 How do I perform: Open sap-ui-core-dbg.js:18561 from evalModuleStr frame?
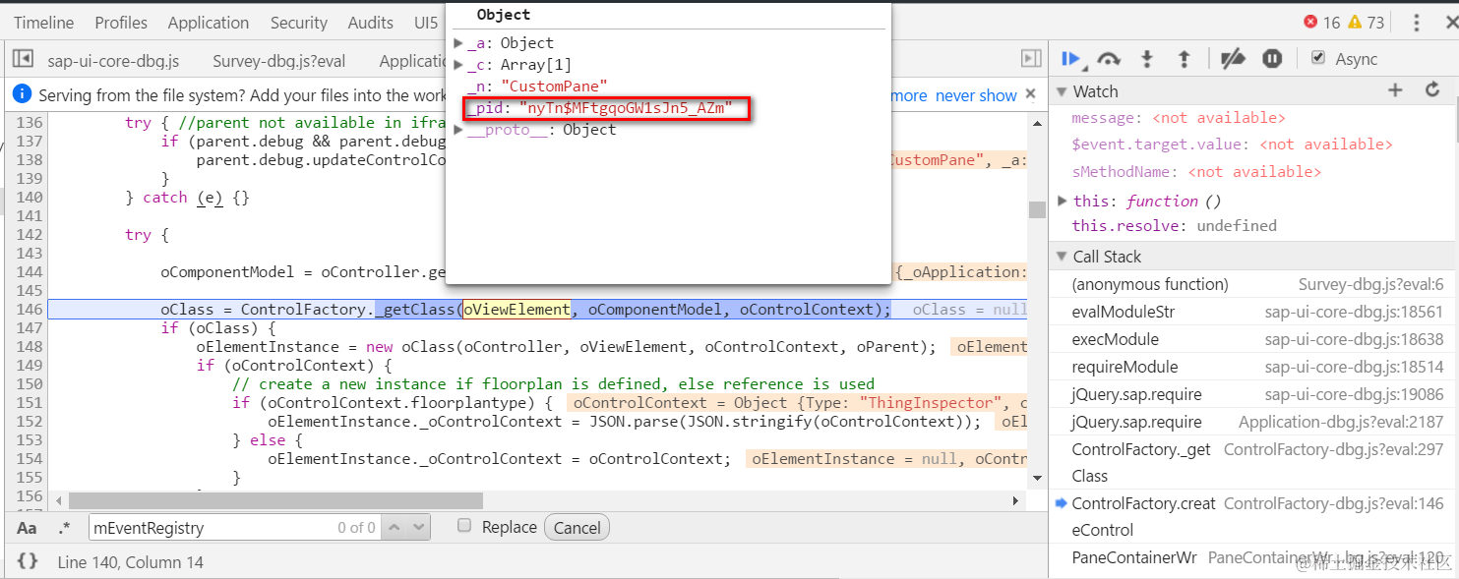1354,312
